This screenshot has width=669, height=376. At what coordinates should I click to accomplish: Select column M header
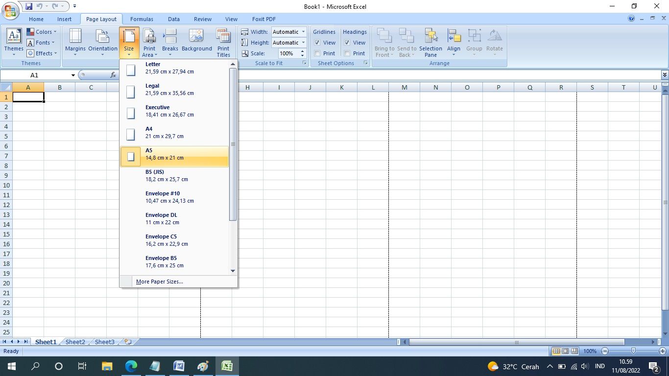[404, 87]
